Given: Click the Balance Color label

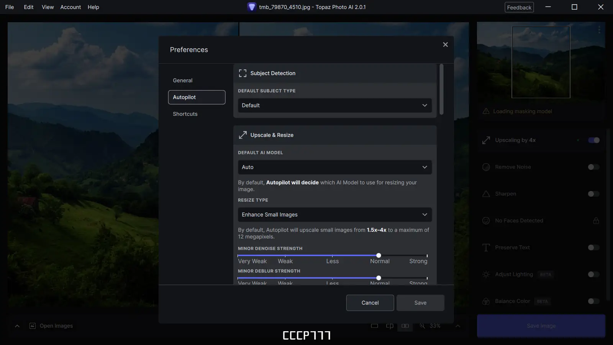Looking at the screenshot, I should coord(513,301).
